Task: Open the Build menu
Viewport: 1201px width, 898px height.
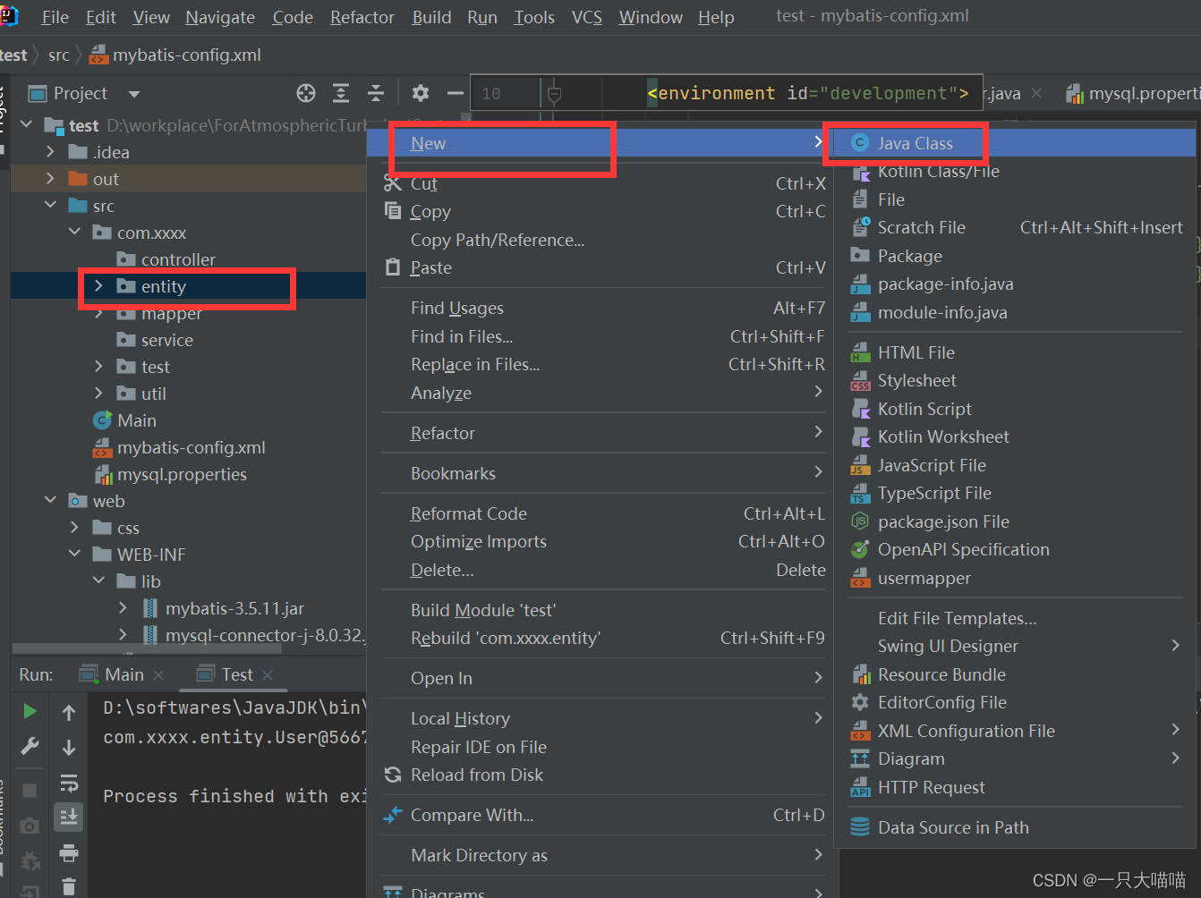Action: (431, 17)
